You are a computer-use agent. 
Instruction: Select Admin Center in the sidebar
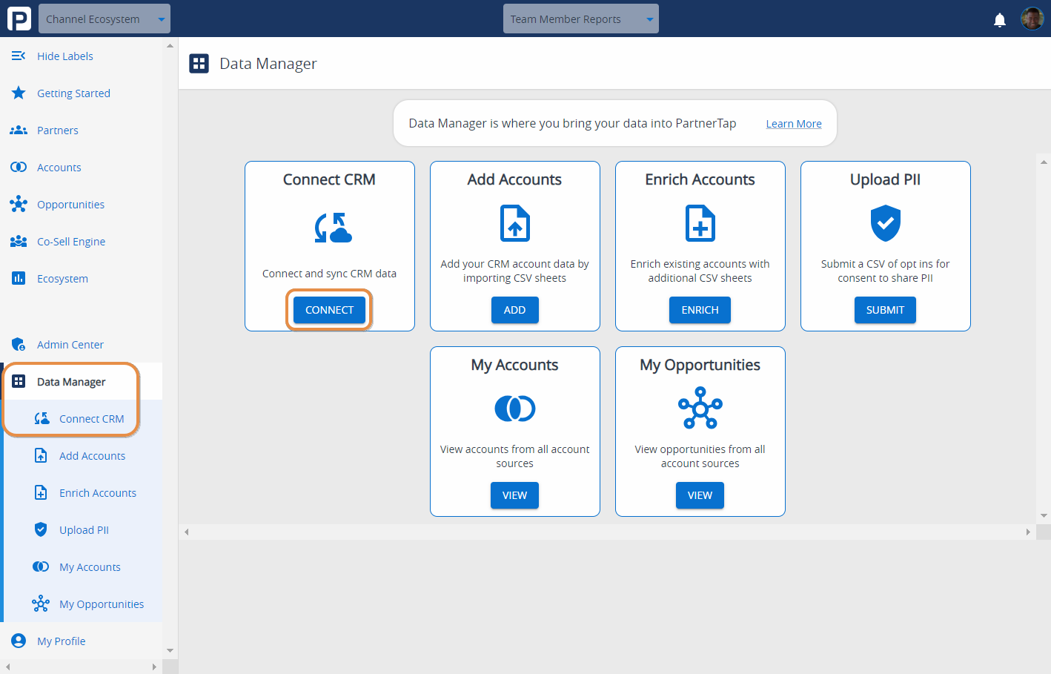(70, 345)
